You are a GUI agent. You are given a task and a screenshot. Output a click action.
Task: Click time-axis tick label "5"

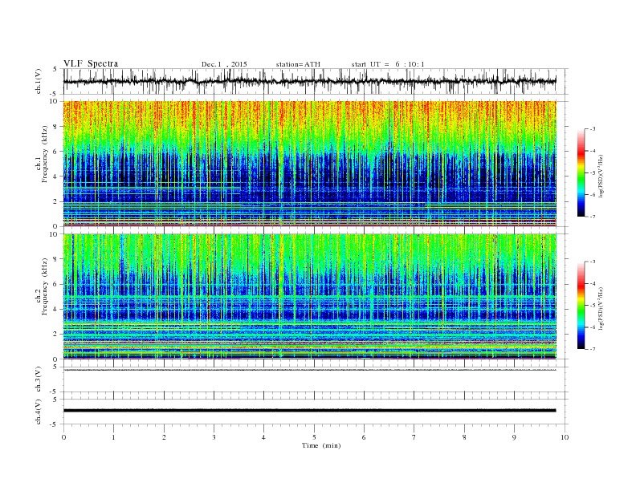[314, 437]
